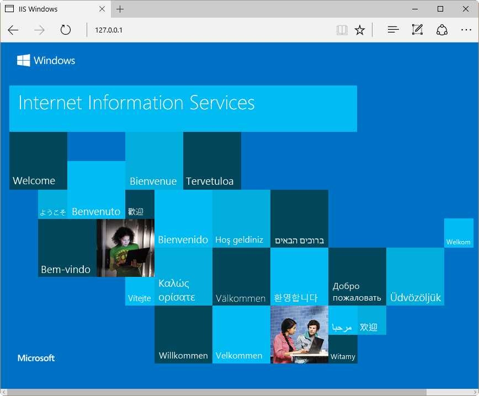The width and height of the screenshot is (479, 396).
Task: Click the Forward navigation arrow
Action: point(39,30)
